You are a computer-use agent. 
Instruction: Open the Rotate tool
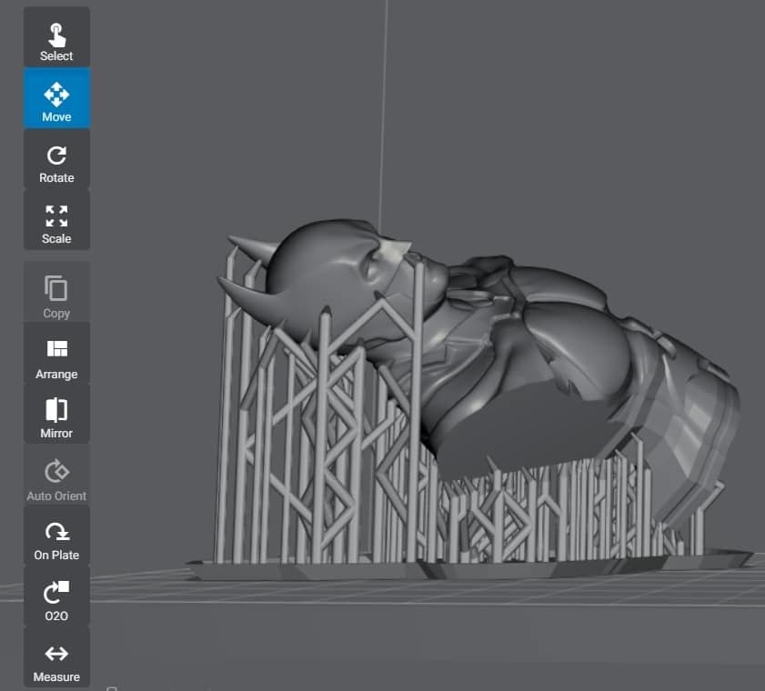click(55, 159)
